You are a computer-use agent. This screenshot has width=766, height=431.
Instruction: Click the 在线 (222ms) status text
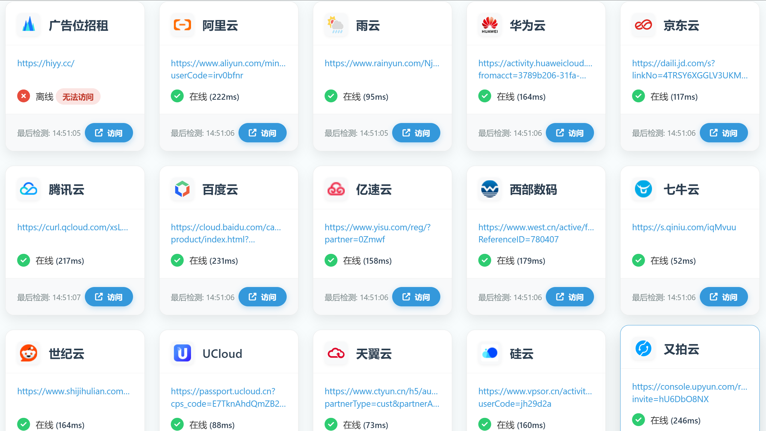pos(214,97)
